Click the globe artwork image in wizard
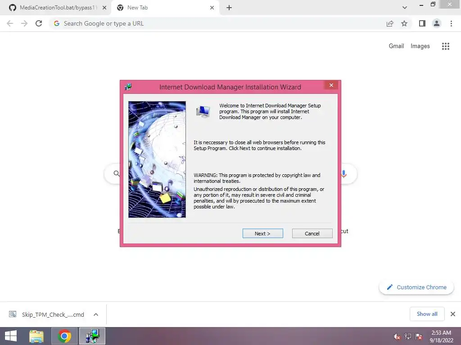This screenshot has height=345, width=461. click(157, 159)
